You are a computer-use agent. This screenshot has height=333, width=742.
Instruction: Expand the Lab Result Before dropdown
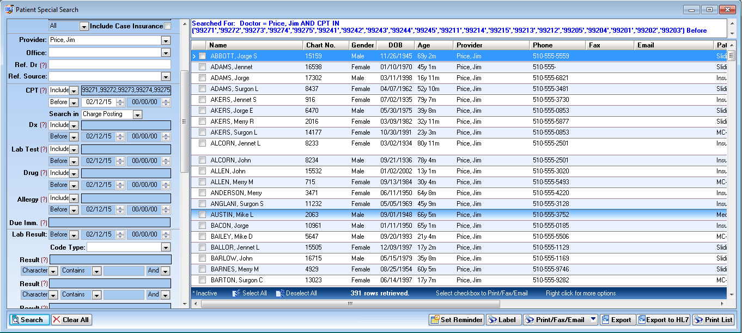point(74,235)
